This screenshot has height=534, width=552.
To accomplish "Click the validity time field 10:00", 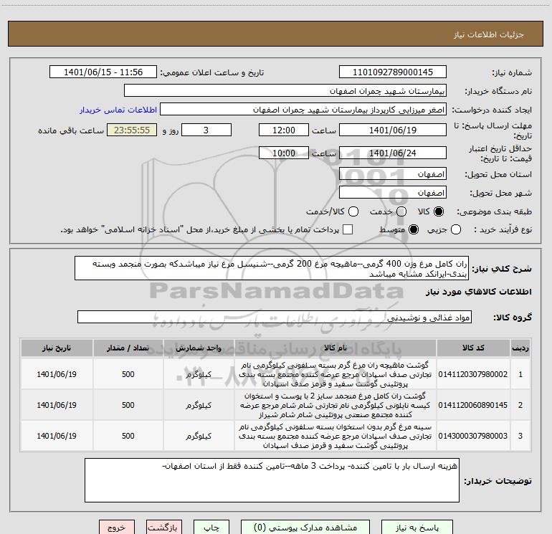I will coord(284,153).
